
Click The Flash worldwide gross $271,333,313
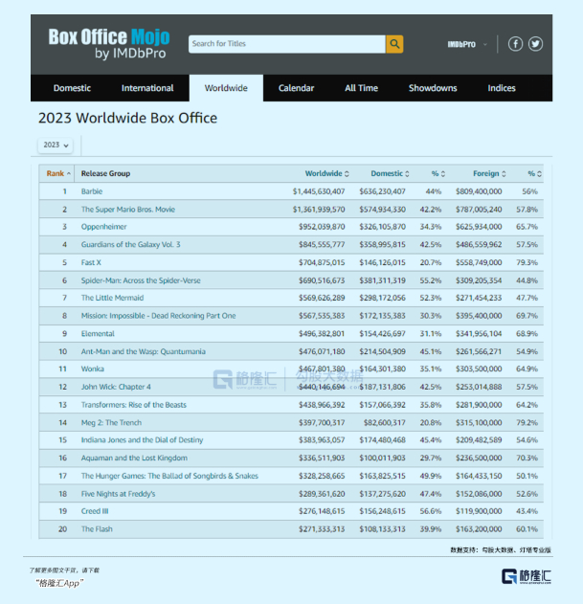(x=322, y=529)
